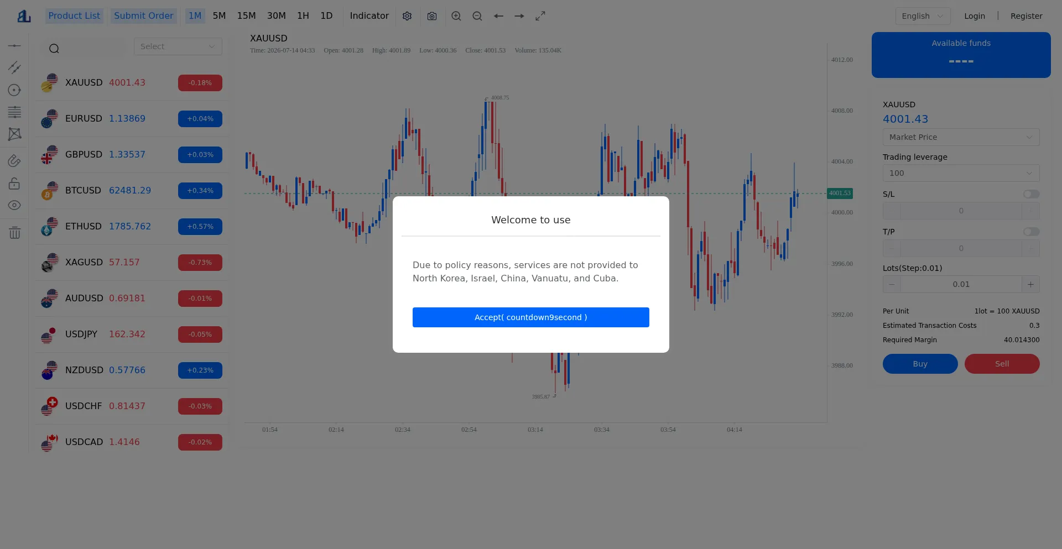Click the 4001.53 current price marker
The width and height of the screenshot is (1062, 549).
click(x=840, y=194)
